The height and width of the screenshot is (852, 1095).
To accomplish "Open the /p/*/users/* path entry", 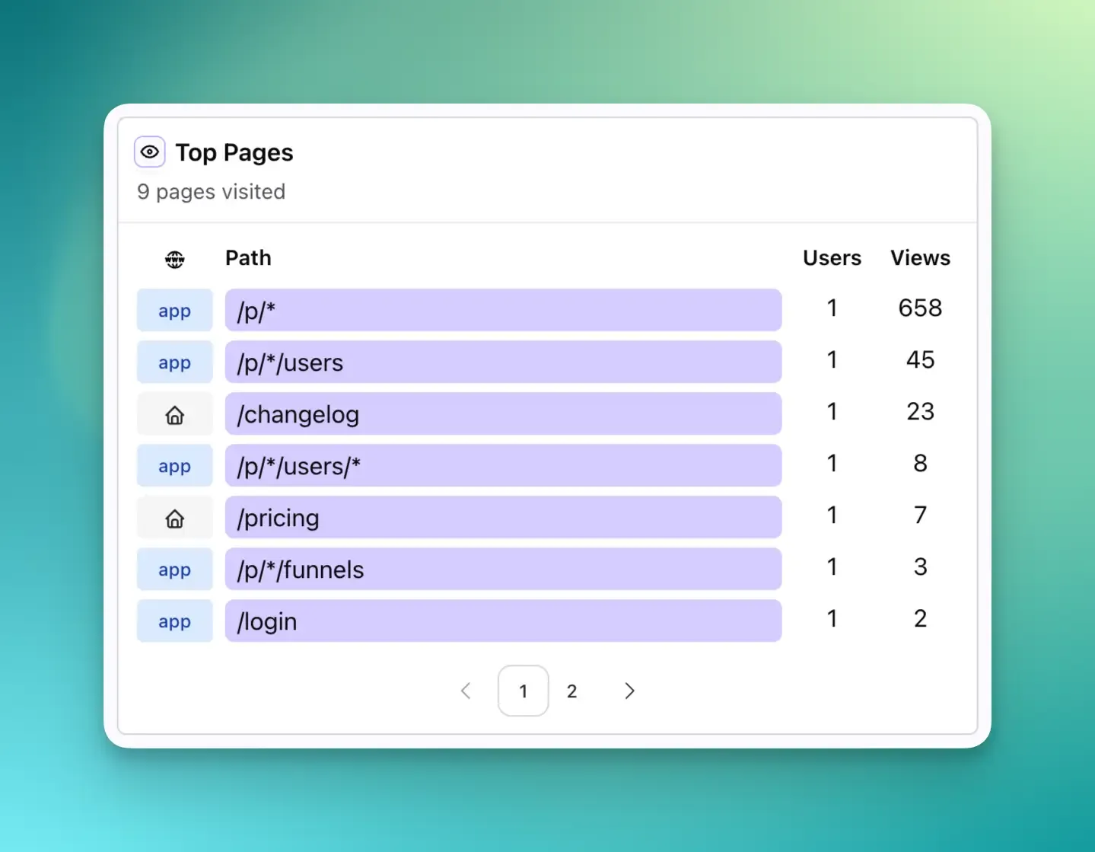I will (x=502, y=465).
